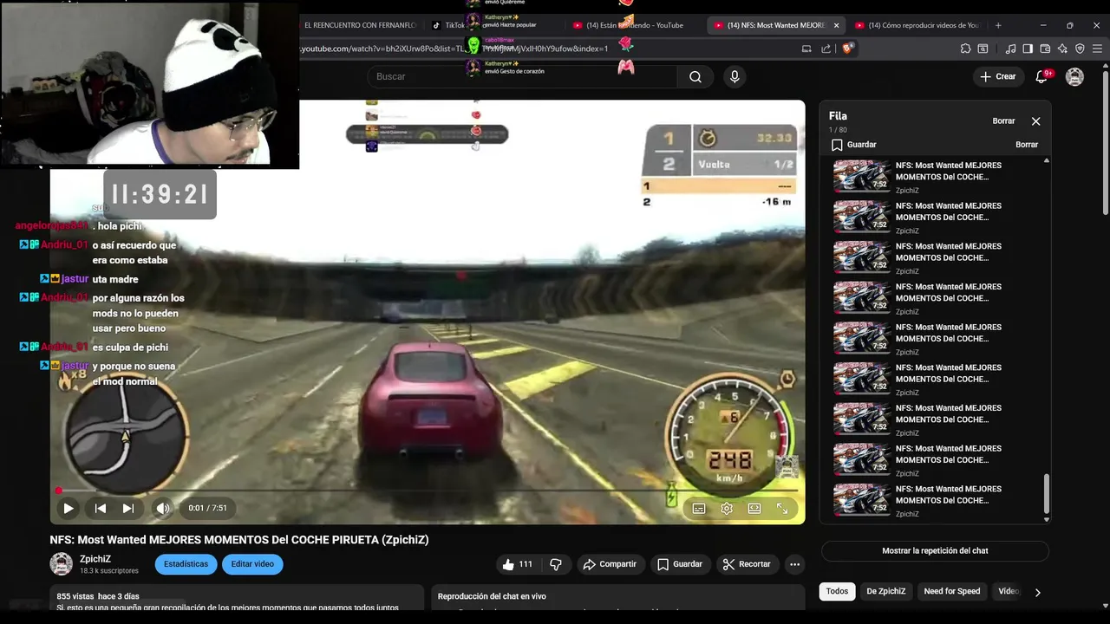This screenshot has height=624, width=1110.
Task: Click the magnifier search button
Action: [695, 76]
